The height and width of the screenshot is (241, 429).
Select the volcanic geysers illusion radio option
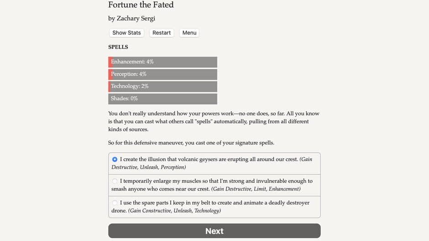(115, 159)
